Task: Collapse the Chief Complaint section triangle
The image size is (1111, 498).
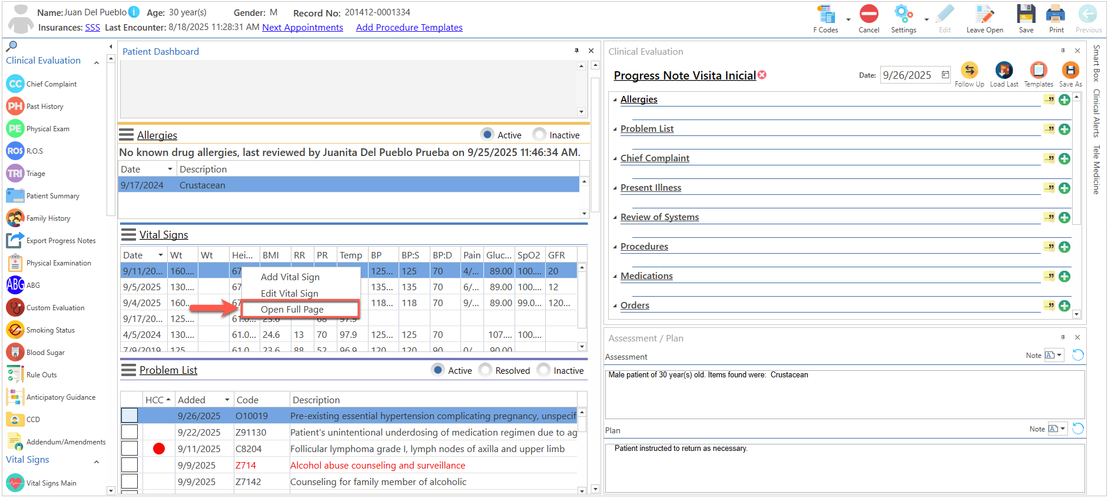Action: pos(615,159)
